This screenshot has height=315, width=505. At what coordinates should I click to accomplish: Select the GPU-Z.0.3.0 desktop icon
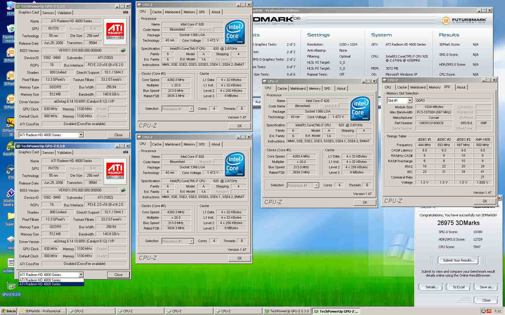pyautogui.click(x=11, y=289)
